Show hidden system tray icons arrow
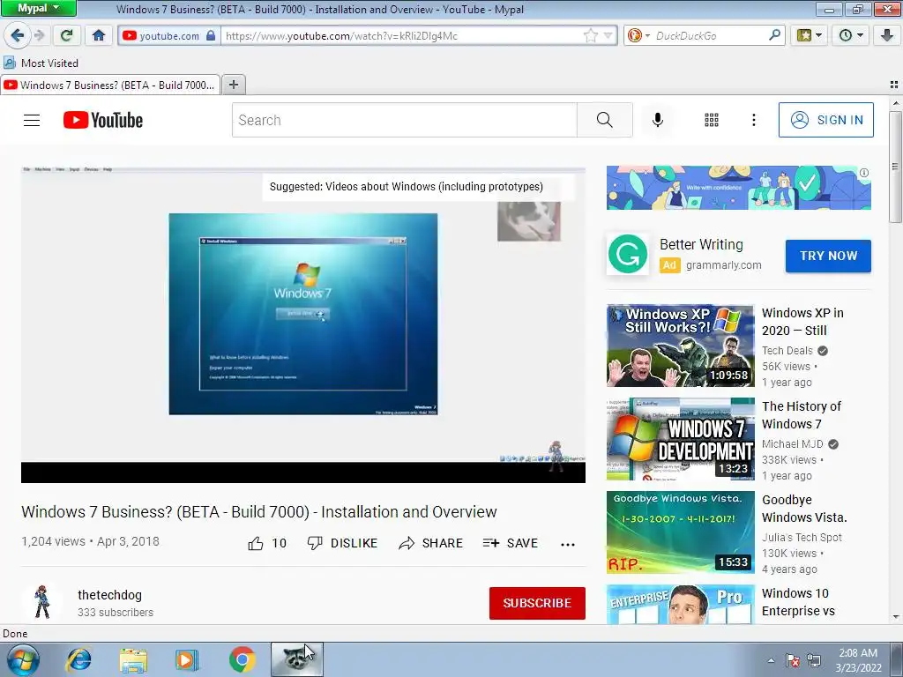The width and height of the screenshot is (903, 677). point(771,660)
